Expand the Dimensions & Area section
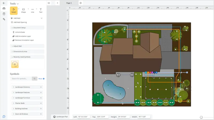Screen dimensions: 214x120 [x=27, y=51]
